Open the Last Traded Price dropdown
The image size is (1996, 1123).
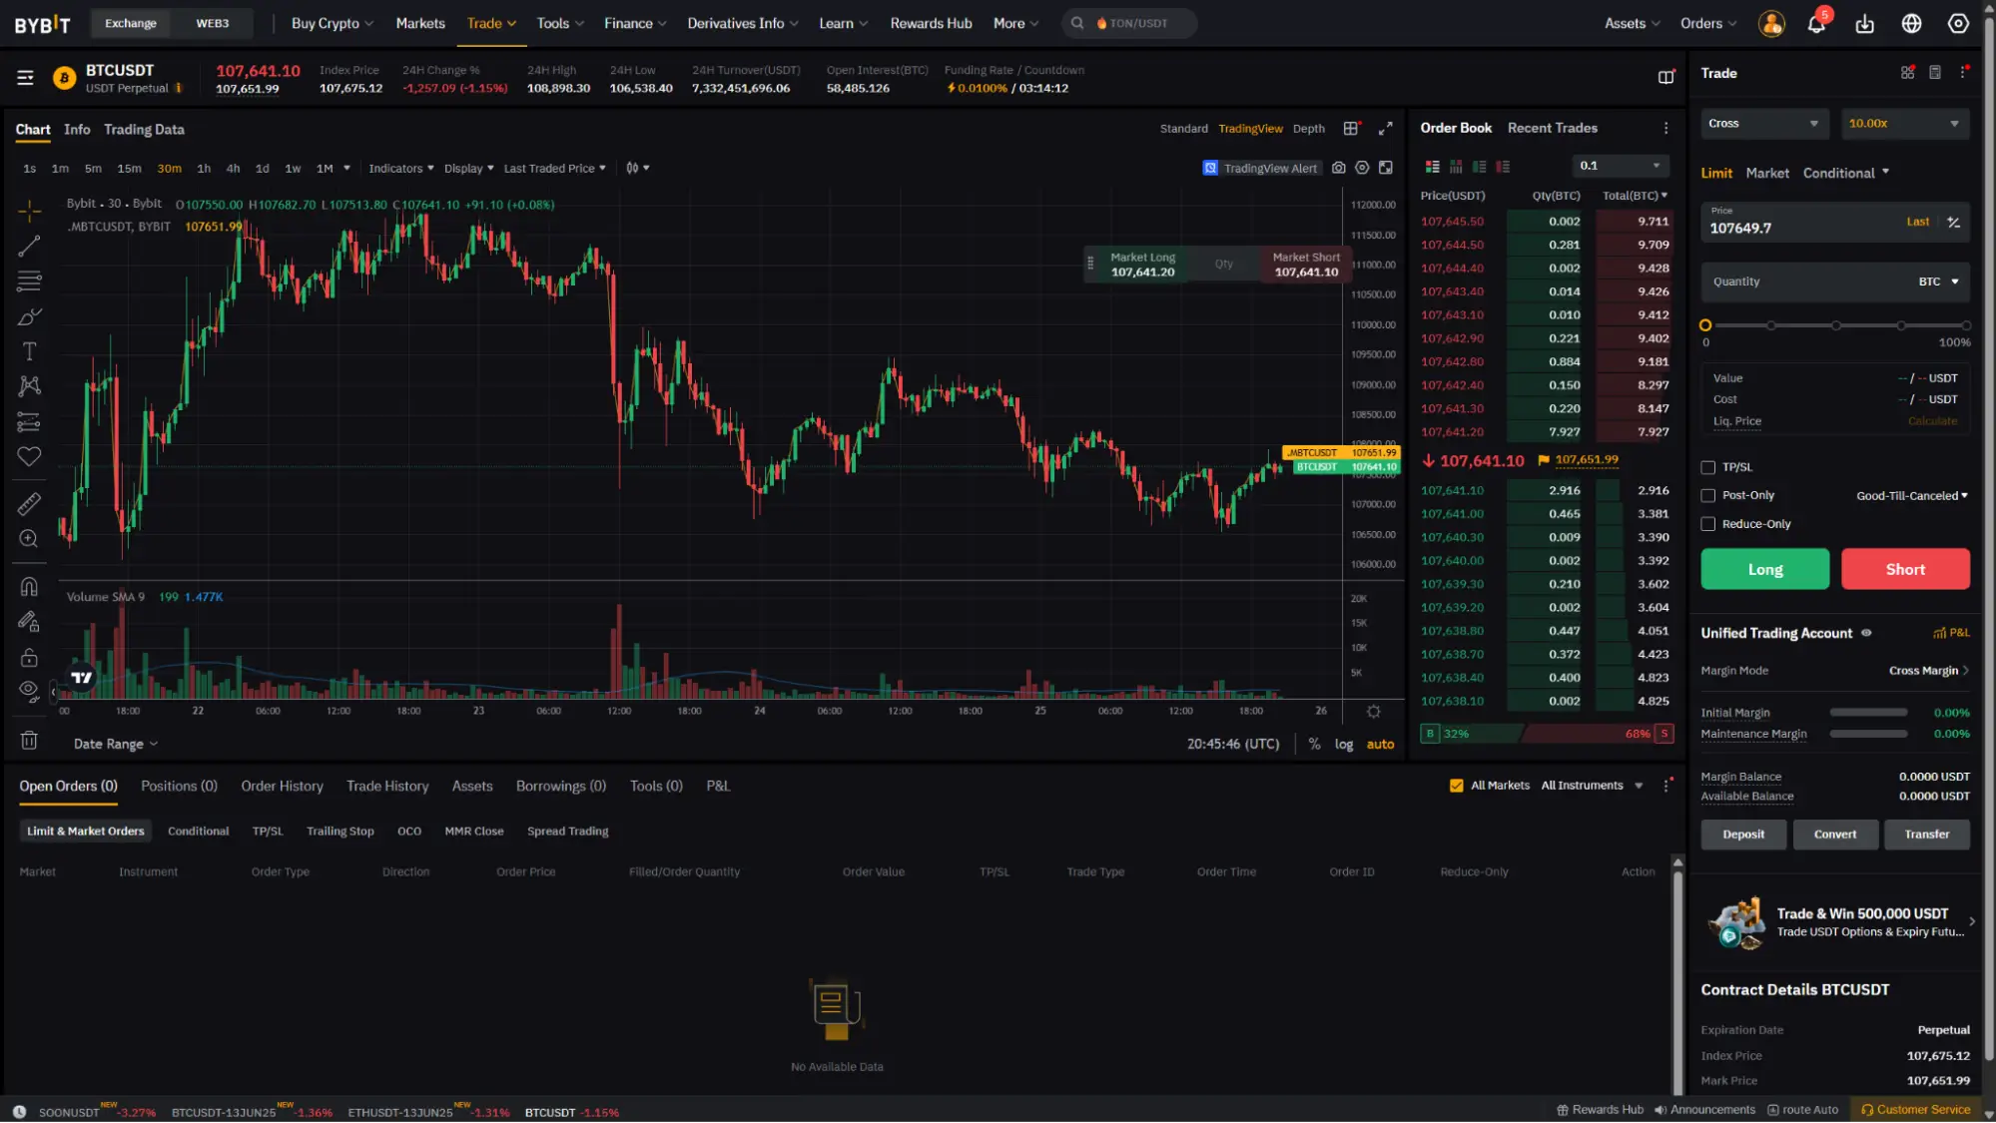554,168
